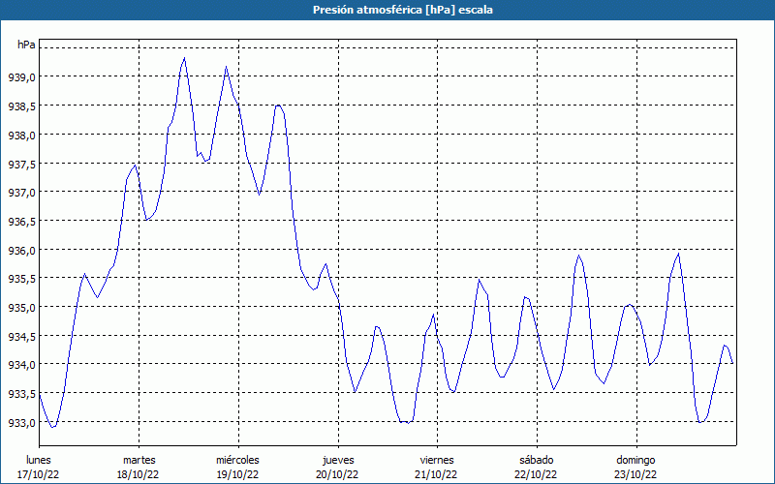775x484 pixels.
Task: Click the 'viernes' day label
Action: tap(437, 460)
